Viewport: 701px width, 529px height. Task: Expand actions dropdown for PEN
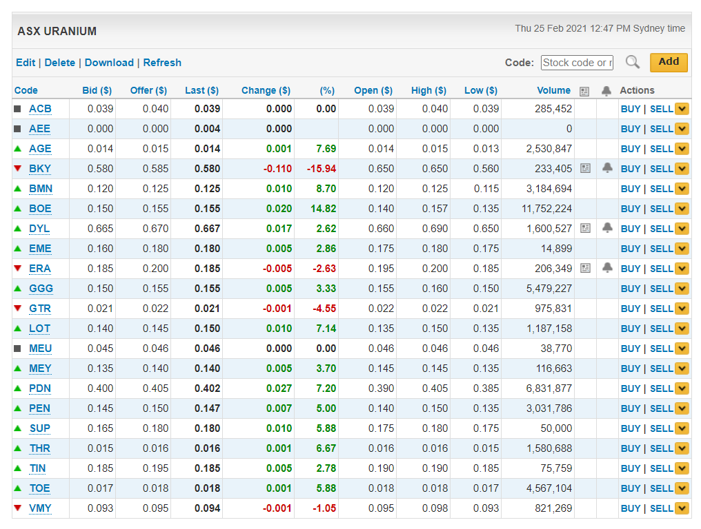tap(682, 408)
